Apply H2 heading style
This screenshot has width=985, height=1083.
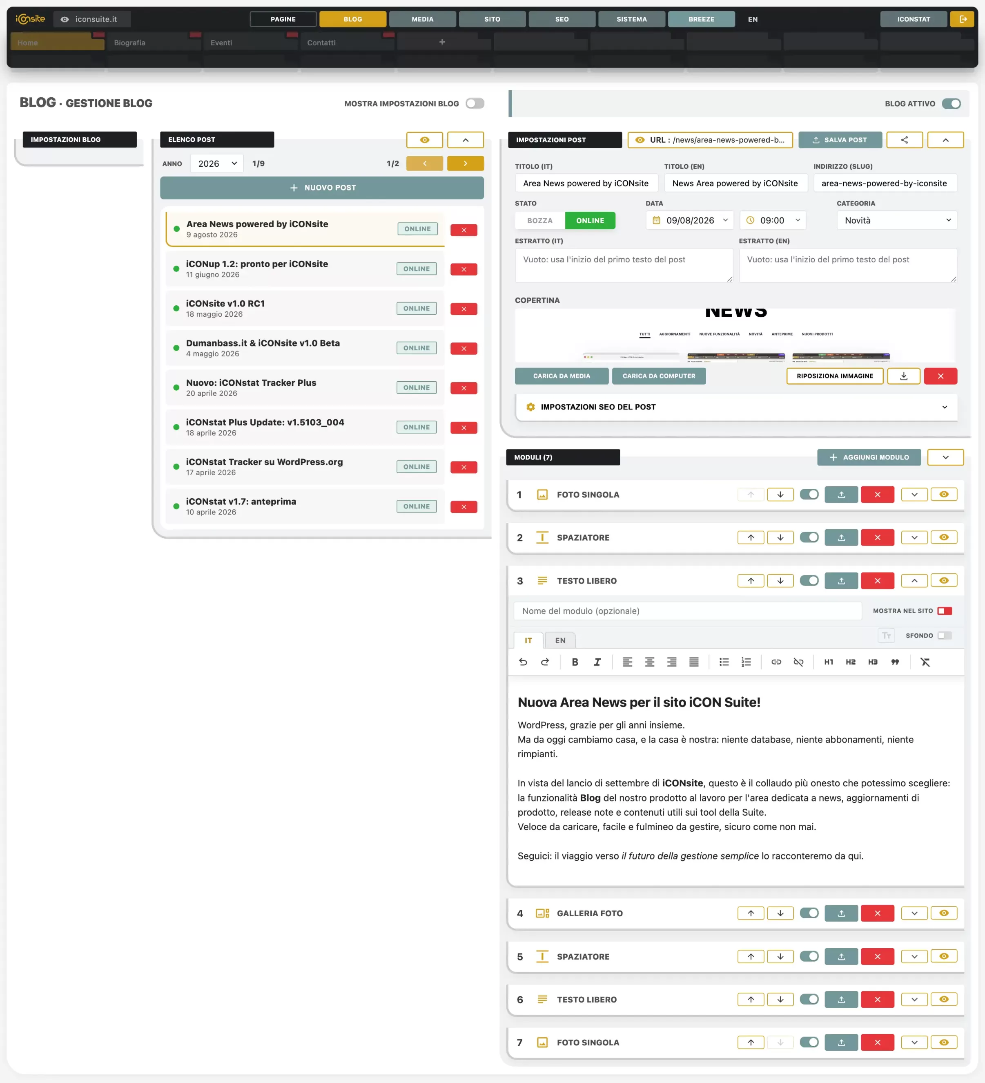pyautogui.click(x=851, y=662)
